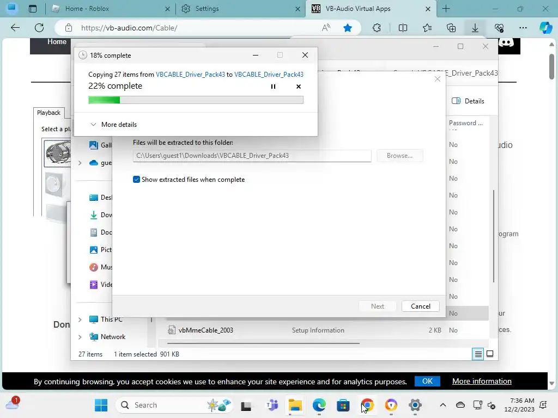Click Cancel in extraction wizard

coord(420,306)
